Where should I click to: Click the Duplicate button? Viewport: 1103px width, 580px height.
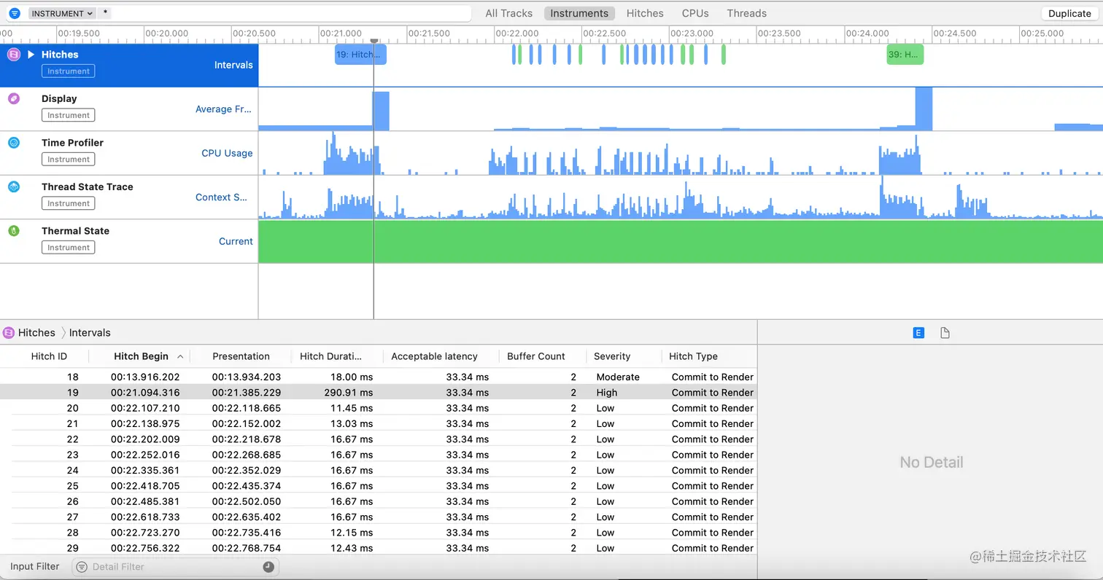tap(1069, 13)
